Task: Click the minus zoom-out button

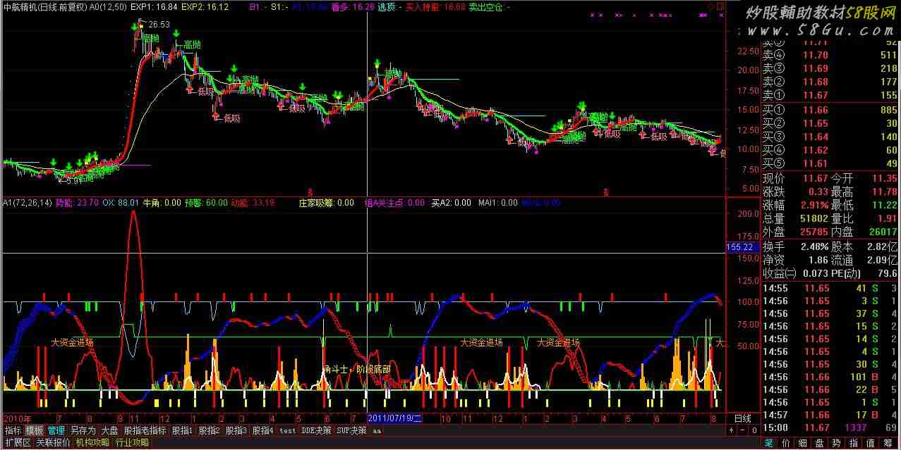Action: pos(742,430)
